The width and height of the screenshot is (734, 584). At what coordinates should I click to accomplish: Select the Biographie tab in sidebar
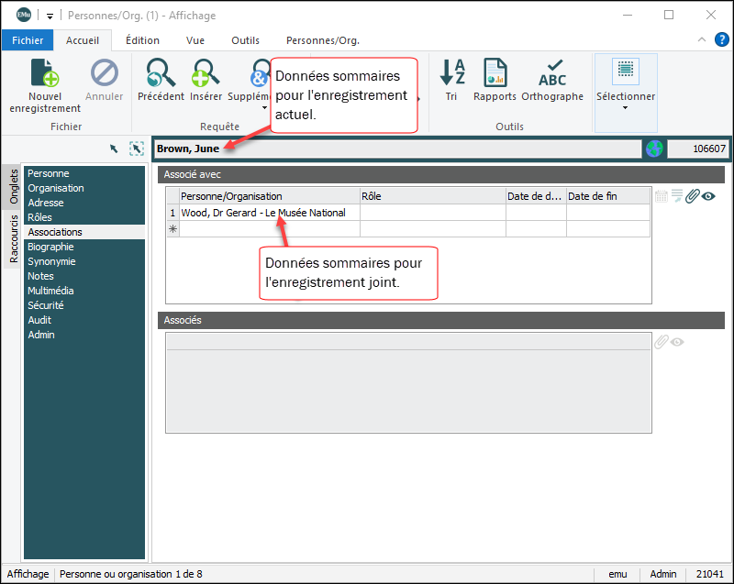50,247
